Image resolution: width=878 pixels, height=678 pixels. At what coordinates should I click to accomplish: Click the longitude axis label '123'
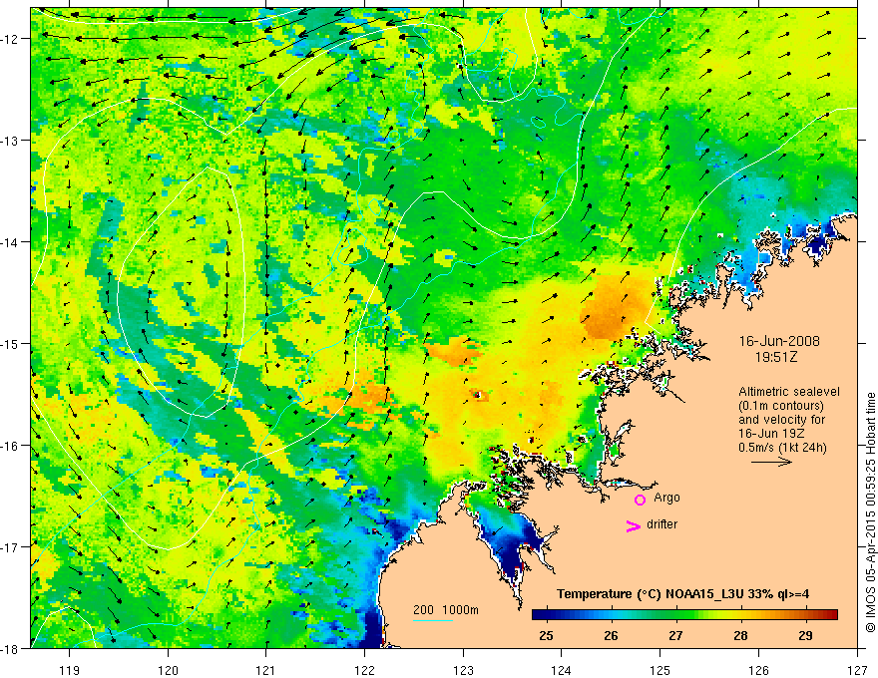point(463,670)
